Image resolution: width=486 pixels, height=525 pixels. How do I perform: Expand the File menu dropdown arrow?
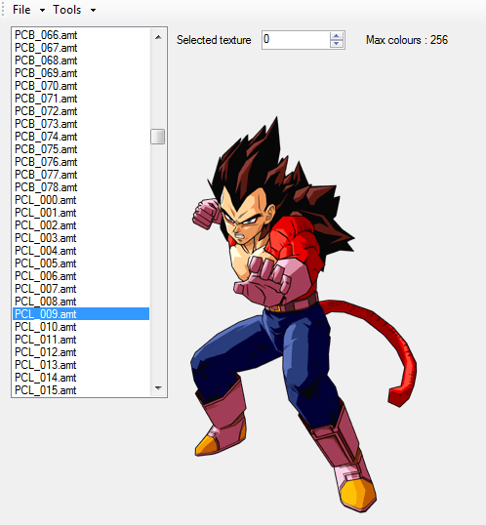pos(42,11)
